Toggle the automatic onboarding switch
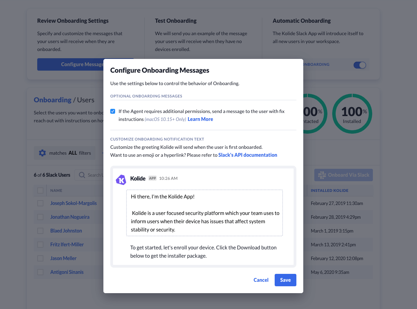 (360, 65)
